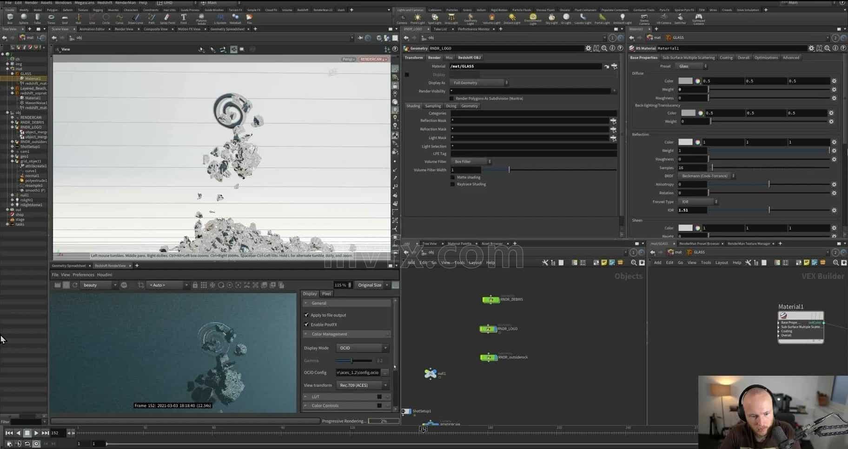Add a Sky Light from the shelf
The height and width of the screenshot is (449, 848).
(x=551, y=19)
